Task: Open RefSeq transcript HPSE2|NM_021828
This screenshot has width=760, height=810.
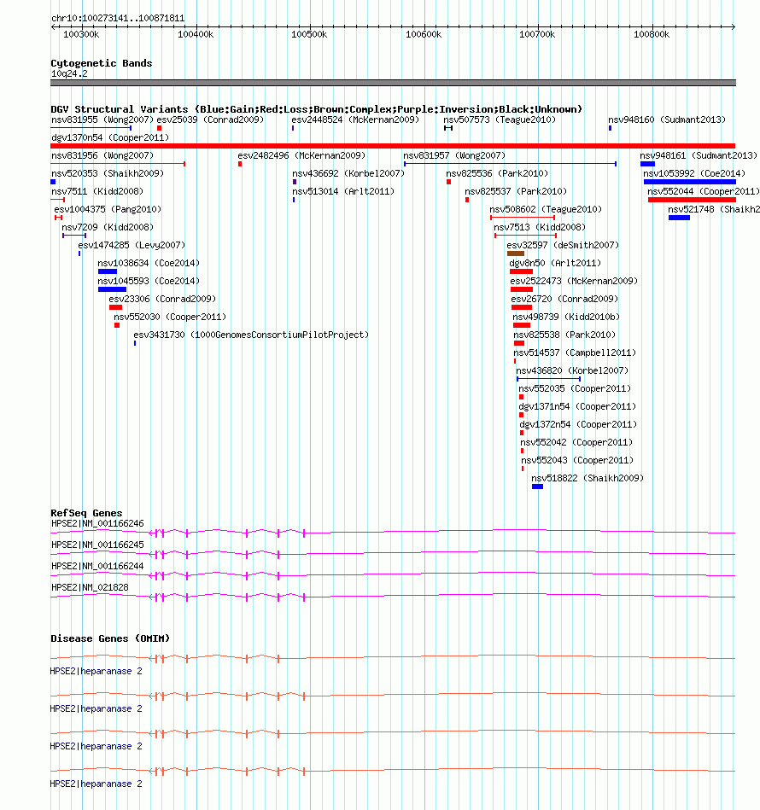Action: 90,588
